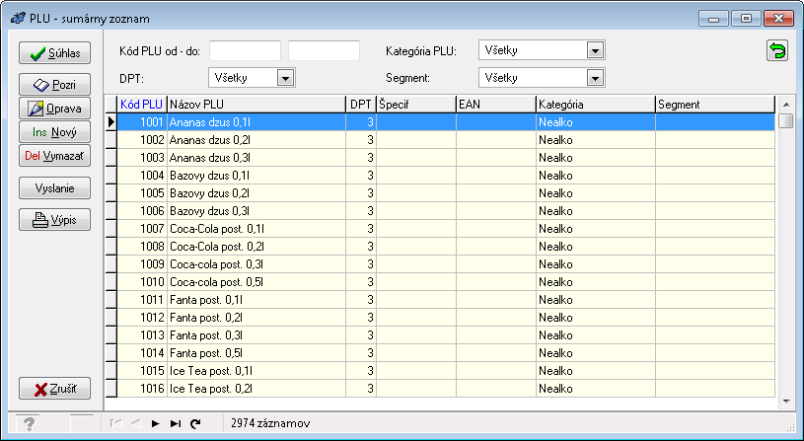Jump to last record arrow
Screen dimensions: 804x441
pyautogui.click(x=176, y=423)
